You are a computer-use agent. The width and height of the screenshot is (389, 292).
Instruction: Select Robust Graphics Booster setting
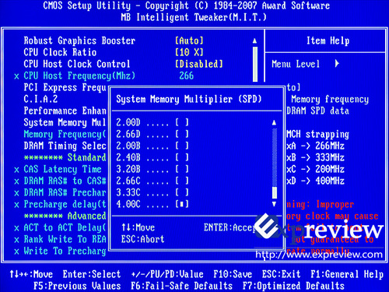[79, 40]
